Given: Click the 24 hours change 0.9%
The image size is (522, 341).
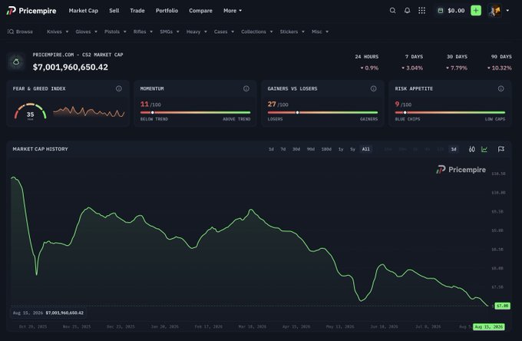Looking at the screenshot, I should (x=369, y=68).
